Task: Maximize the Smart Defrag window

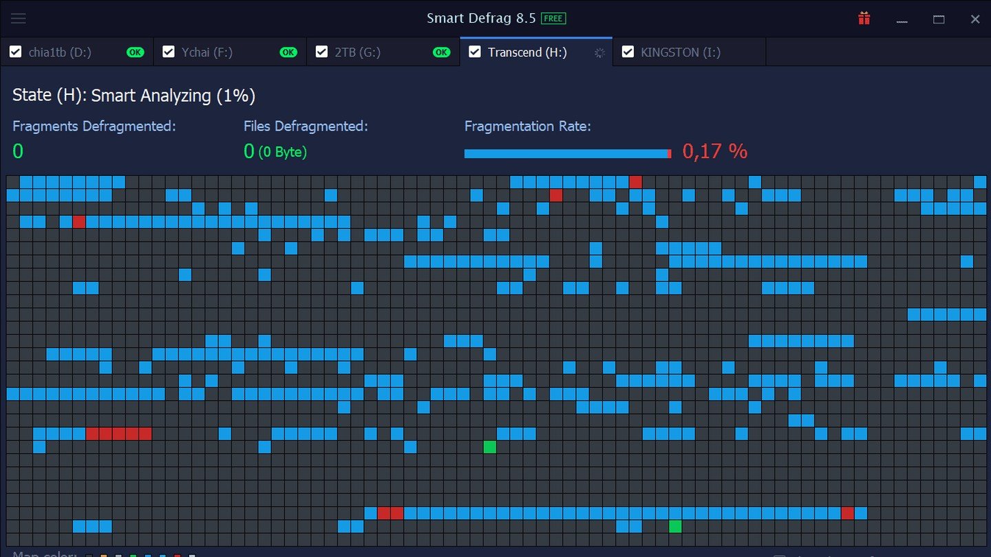Action: [x=939, y=19]
